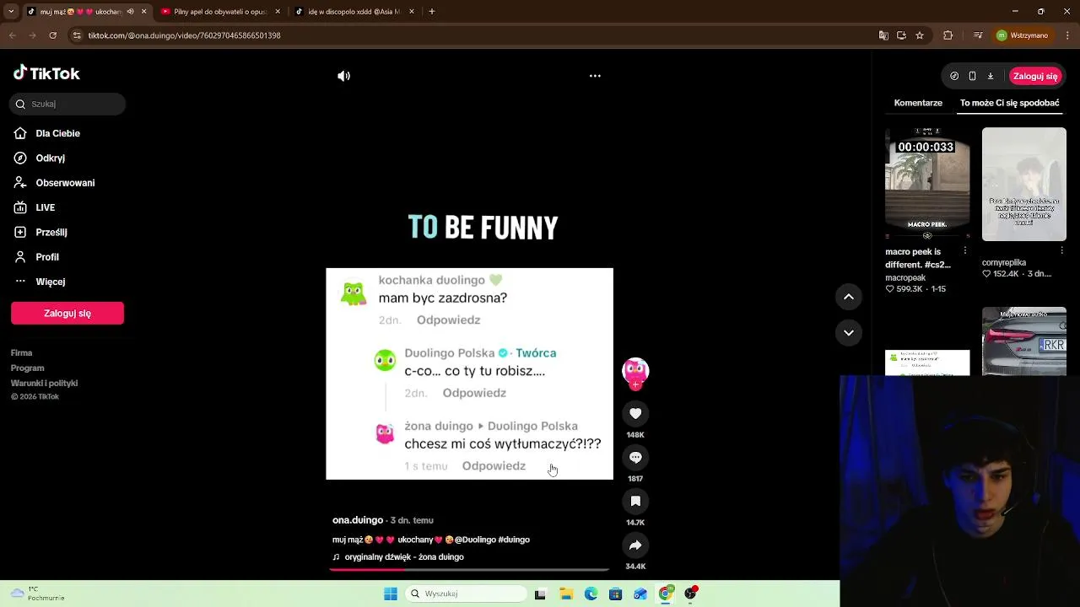Open the Windows Start menu
This screenshot has width=1080, height=607.
tap(391, 594)
